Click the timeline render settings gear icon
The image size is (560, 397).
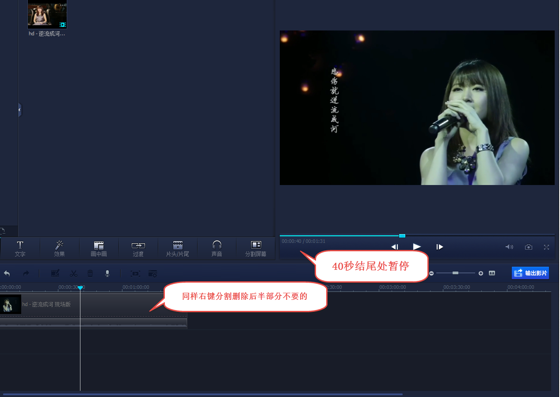152,274
